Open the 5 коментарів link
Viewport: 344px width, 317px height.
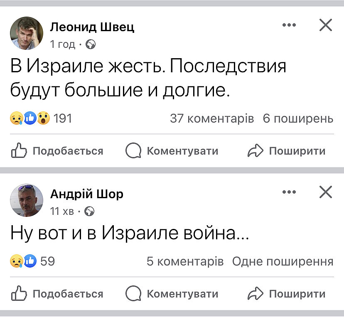pos(185,261)
